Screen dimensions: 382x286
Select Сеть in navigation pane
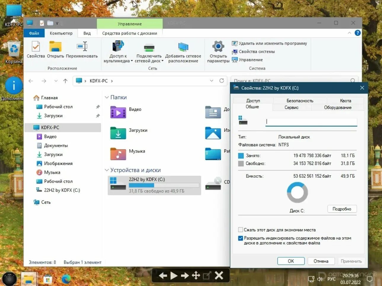[42, 202]
